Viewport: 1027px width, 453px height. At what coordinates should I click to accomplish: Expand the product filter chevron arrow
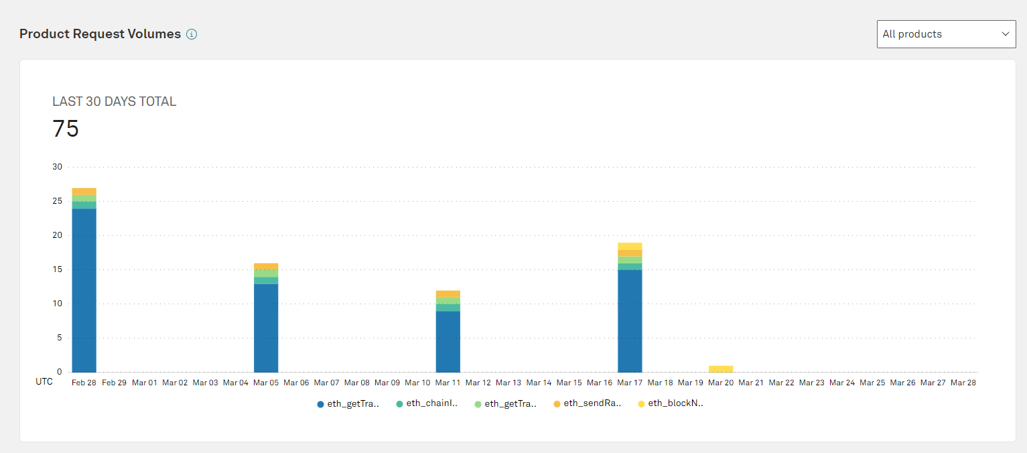click(x=1004, y=34)
